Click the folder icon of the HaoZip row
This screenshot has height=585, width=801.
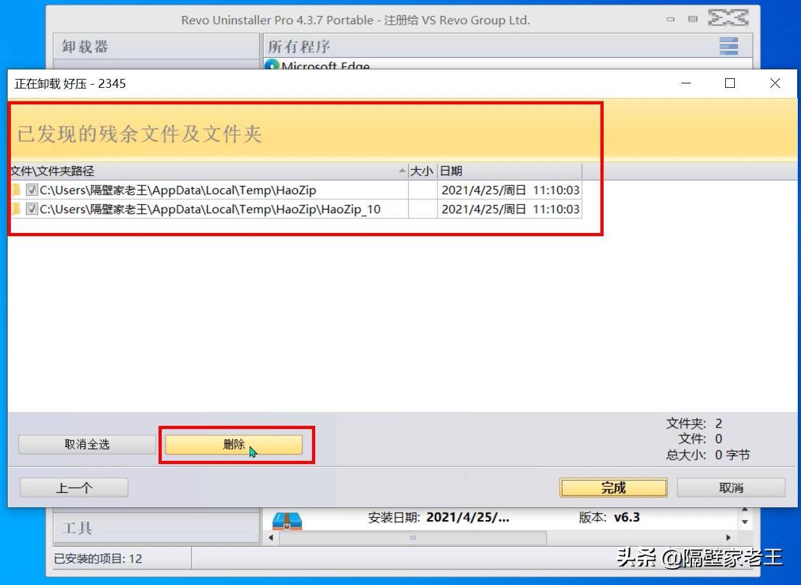(15, 190)
